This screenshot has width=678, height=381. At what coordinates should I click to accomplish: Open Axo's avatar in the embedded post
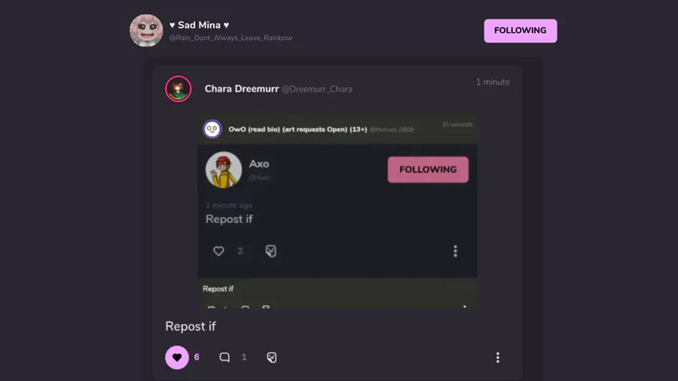pos(224,169)
